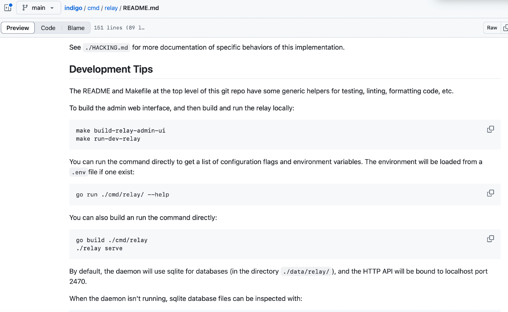Expand the file tree side panel
The image size is (508, 312).
(8, 8)
